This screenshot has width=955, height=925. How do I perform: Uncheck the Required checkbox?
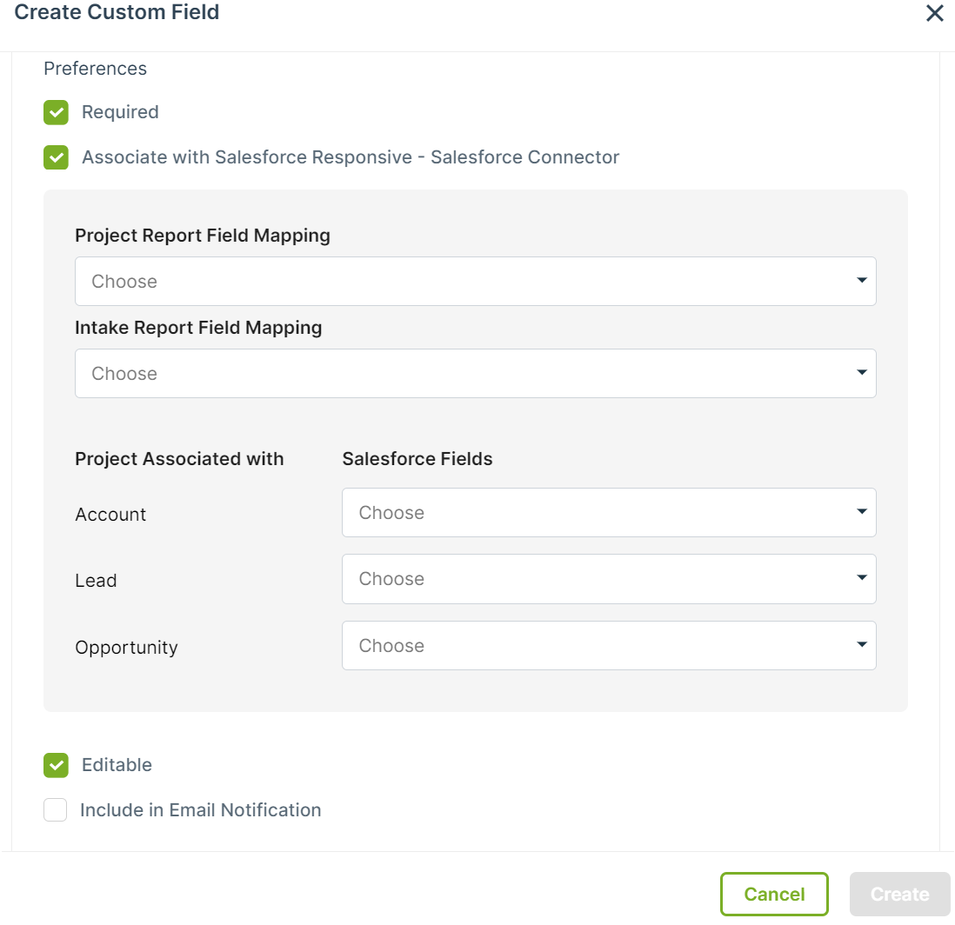[x=56, y=113]
